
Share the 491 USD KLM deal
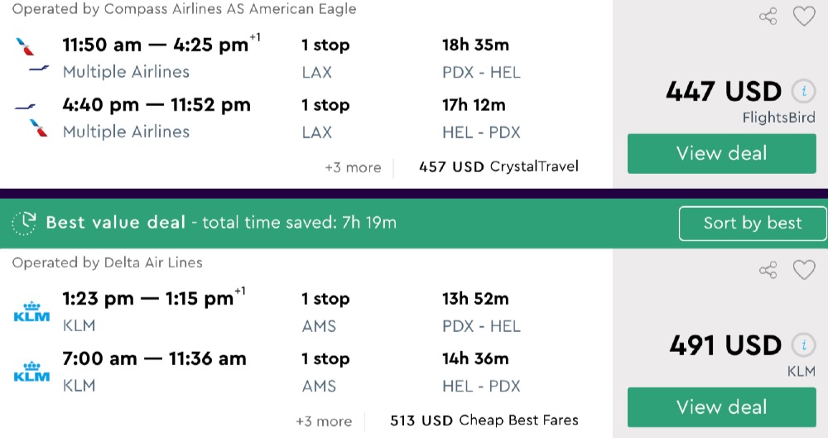(x=768, y=270)
